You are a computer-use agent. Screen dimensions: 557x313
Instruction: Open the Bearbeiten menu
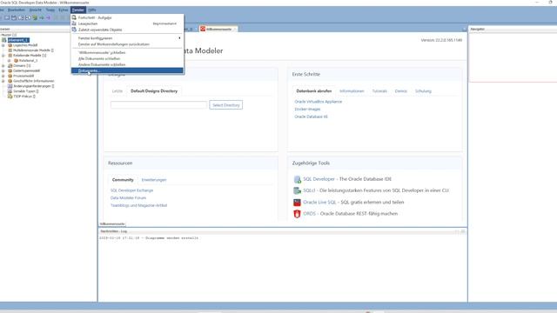[x=17, y=10]
